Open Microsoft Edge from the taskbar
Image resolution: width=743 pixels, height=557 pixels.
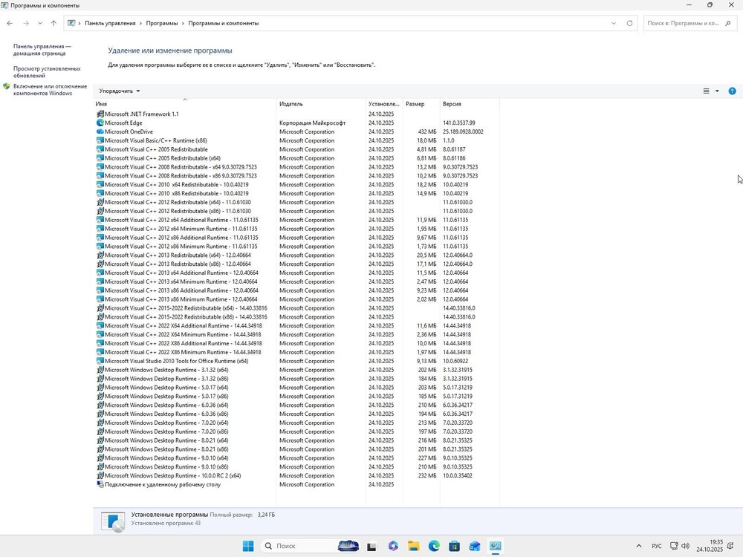pyautogui.click(x=434, y=547)
